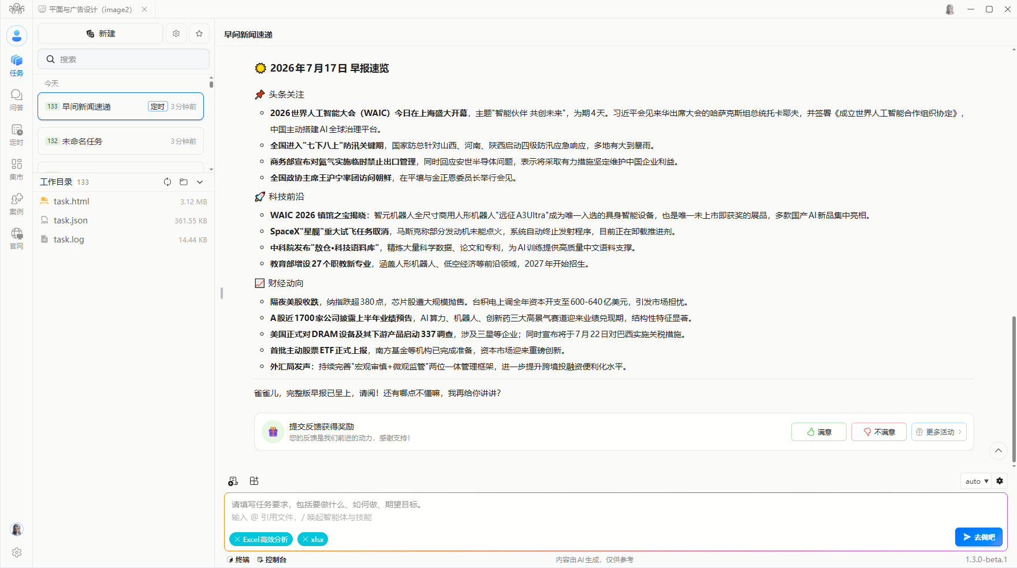
Task: Click the title bar user avatar
Action: (x=950, y=9)
